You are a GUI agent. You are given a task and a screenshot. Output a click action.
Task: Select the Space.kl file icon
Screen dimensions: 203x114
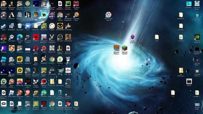pyautogui.click(x=189, y=82)
